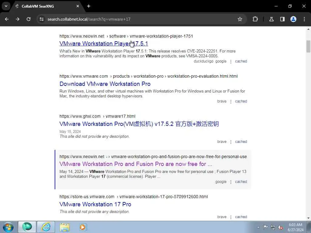View site information icon in address bar
Viewport: 311px width, 233px height.
tap(41, 19)
